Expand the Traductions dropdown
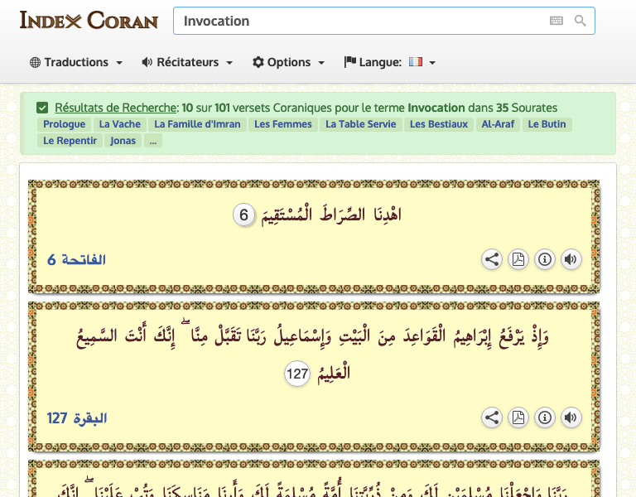 [x=76, y=62]
